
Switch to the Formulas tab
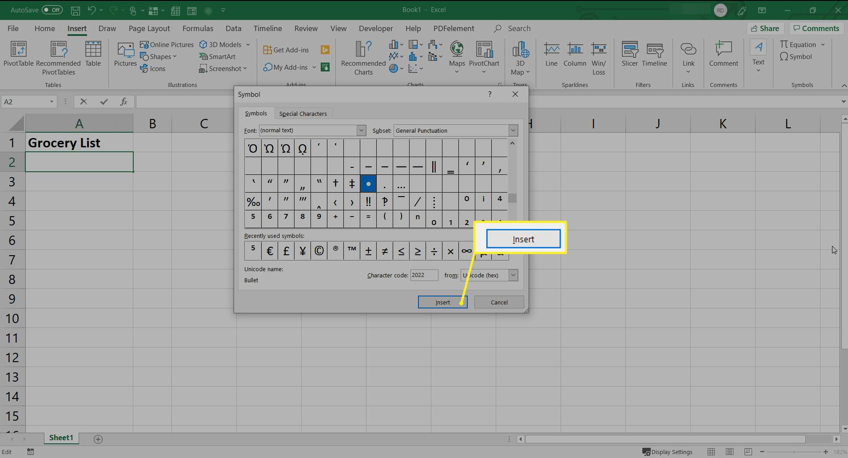click(198, 28)
